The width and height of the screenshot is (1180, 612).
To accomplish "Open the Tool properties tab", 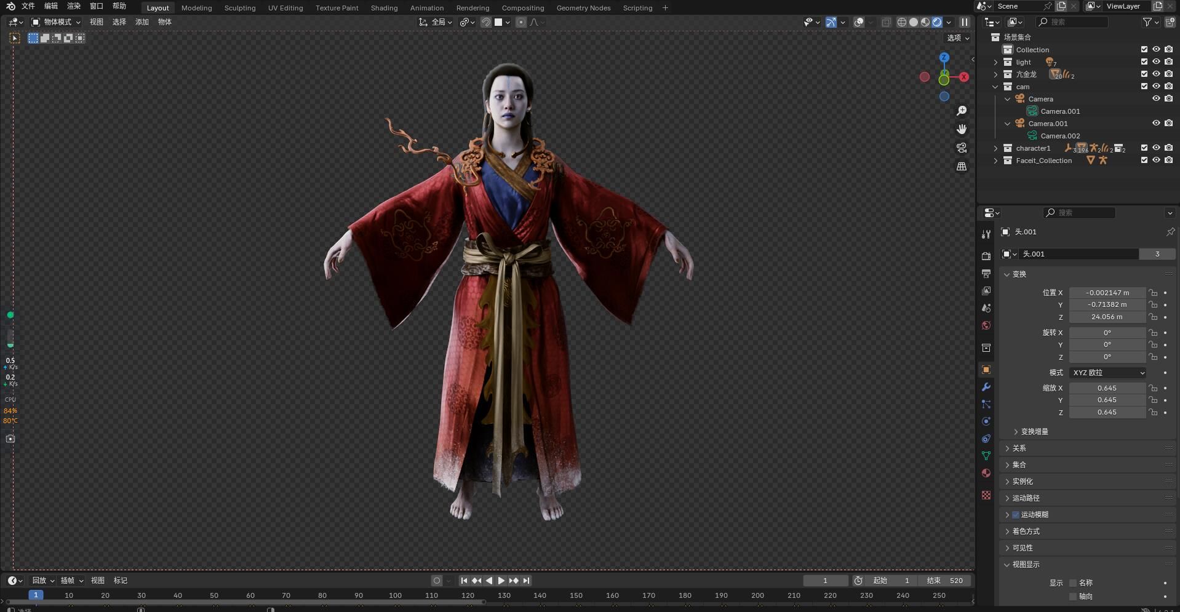I will [986, 234].
